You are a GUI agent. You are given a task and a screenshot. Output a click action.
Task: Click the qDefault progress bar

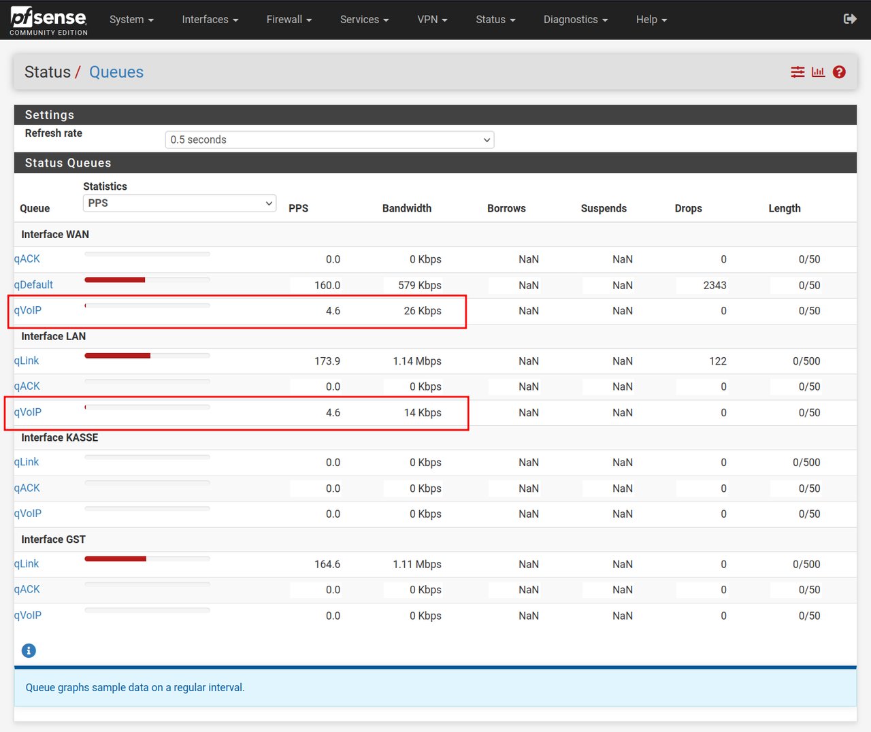click(x=147, y=280)
